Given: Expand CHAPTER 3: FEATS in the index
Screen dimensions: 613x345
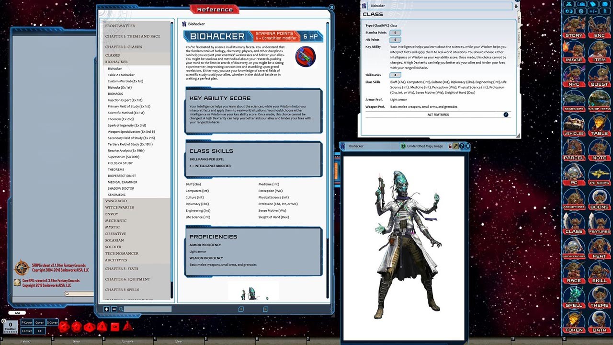Looking at the screenshot, I should 121,269.
